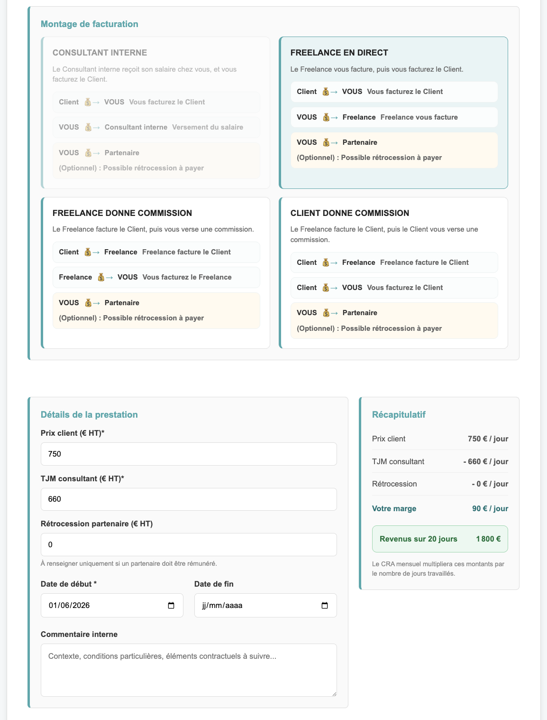Image resolution: width=547 pixels, height=720 pixels.
Task: Click the Date de début field 01/06/2026
Action: (x=112, y=606)
